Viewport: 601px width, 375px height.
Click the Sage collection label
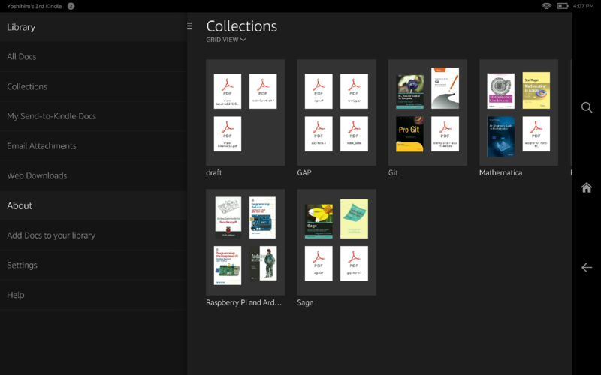coord(305,303)
